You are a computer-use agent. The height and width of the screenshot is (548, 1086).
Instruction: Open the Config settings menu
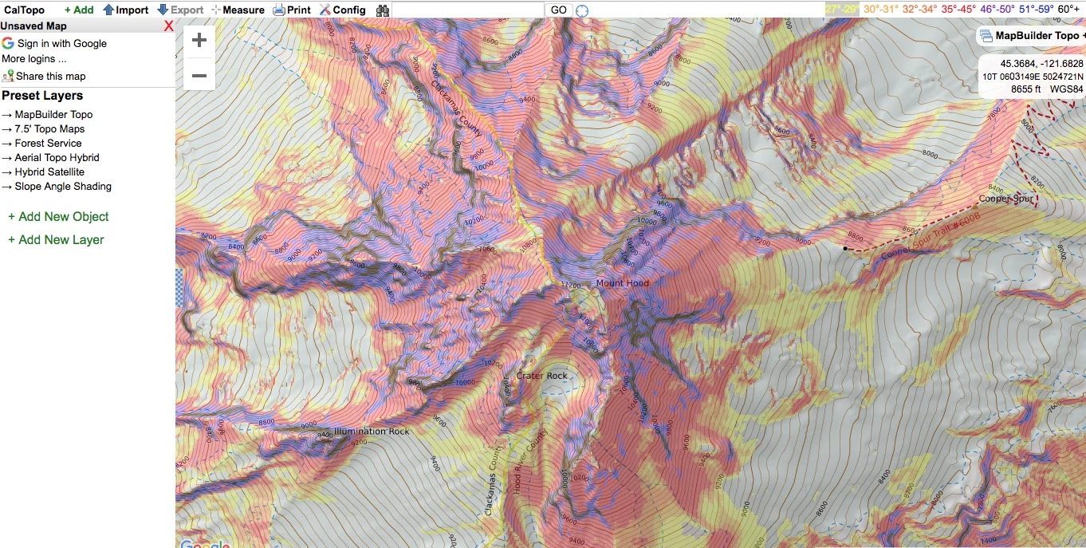click(x=343, y=10)
